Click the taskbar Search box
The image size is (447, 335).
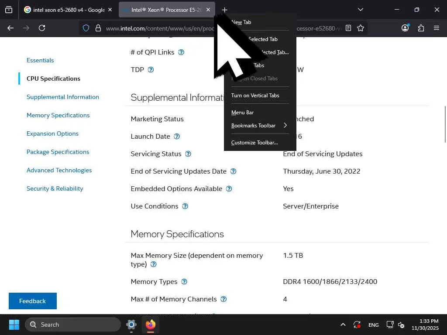point(73,325)
